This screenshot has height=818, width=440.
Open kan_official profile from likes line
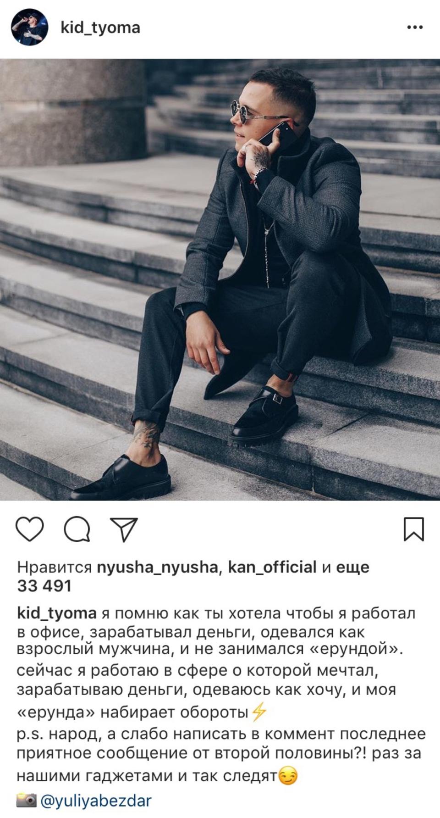tap(272, 567)
